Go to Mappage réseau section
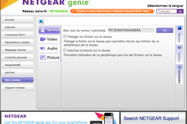This screenshot has height=124, width=187. [x=17, y=50]
